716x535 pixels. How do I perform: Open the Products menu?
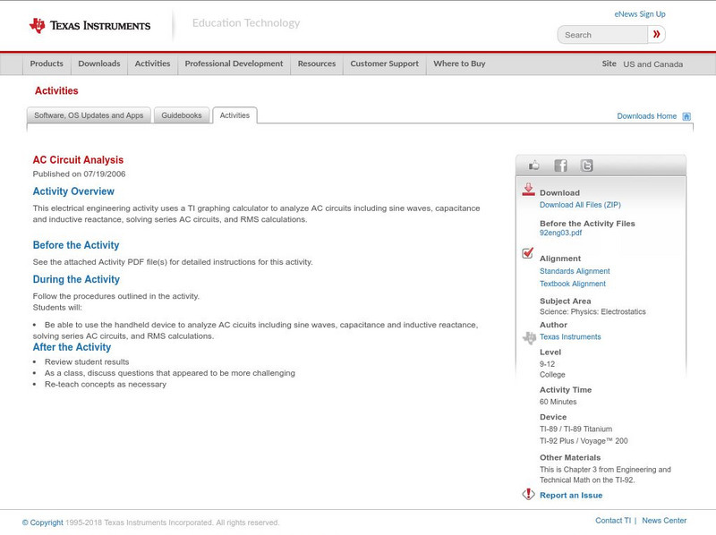coord(47,64)
